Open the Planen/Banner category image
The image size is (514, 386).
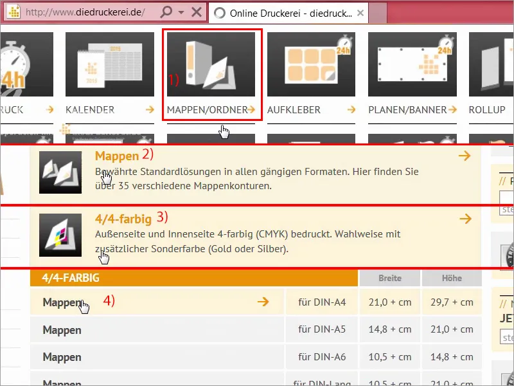[412, 64]
